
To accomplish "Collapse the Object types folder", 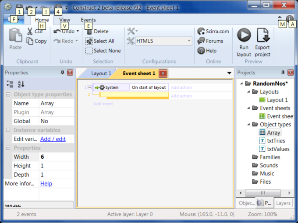I will pyautogui.click(x=248, y=124).
